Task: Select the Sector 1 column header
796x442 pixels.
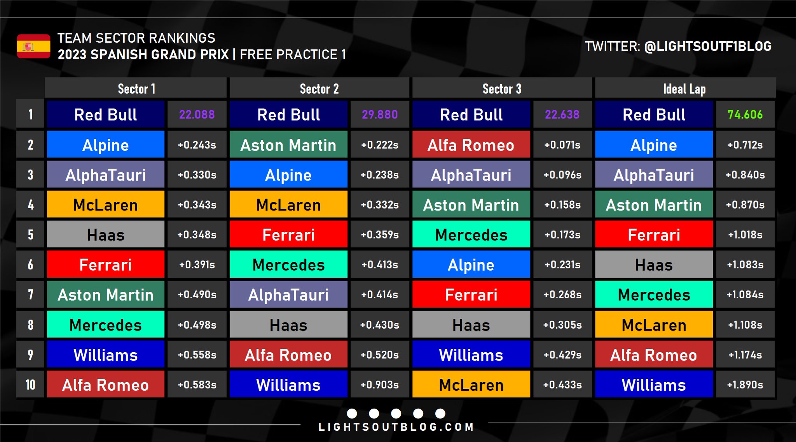Action: 136,89
